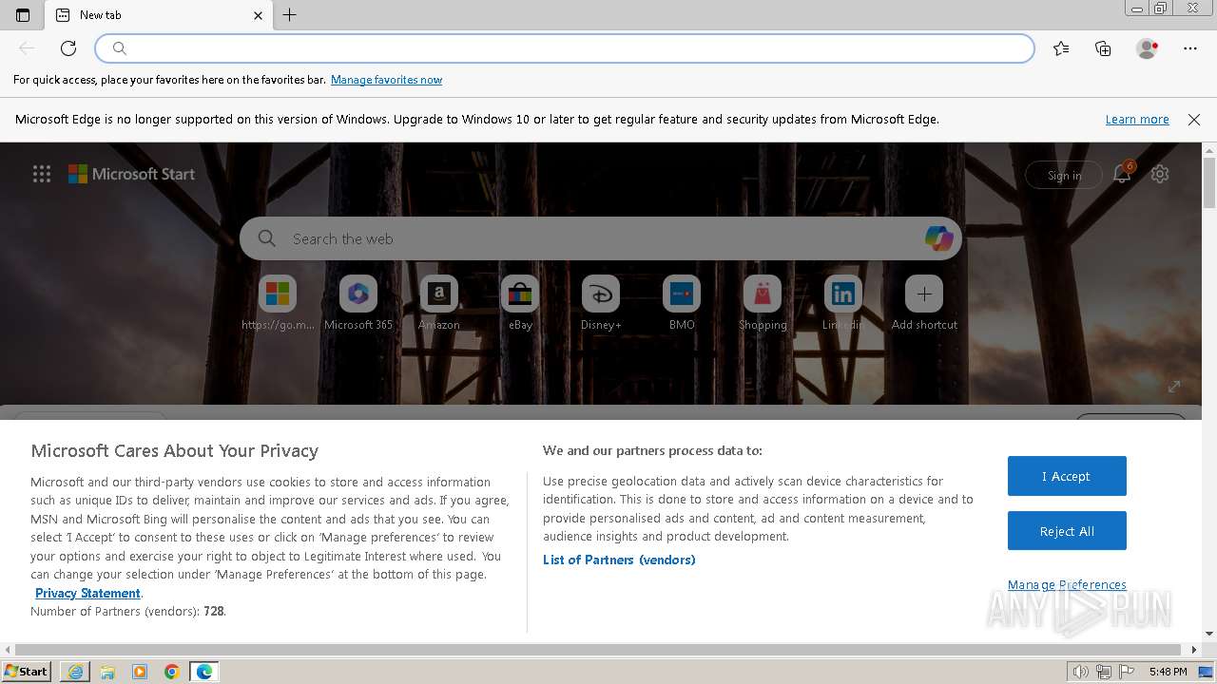Image resolution: width=1217 pixels, height=684 pixels.
Task: Open the Collections icon
Action: (x=1103, y=48)
